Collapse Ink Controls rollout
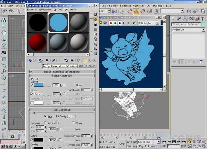 tap(62, 110)
